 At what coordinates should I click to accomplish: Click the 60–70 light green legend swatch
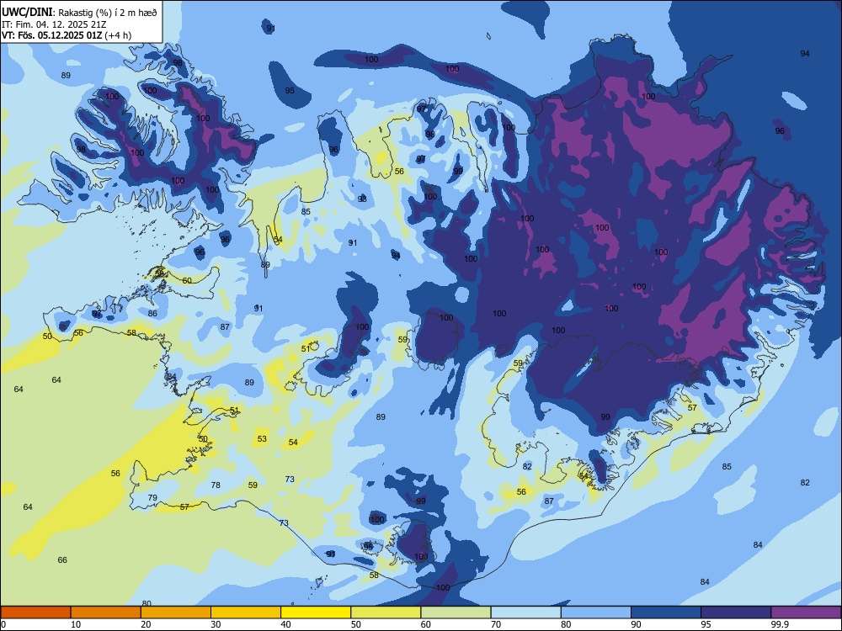pyautogui.click(x=456, y=612)
